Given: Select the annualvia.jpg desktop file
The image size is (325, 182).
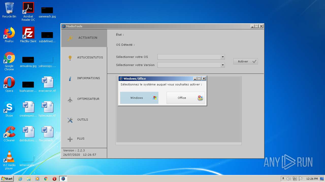Looking at the screenshot, I should coord(28,62).
